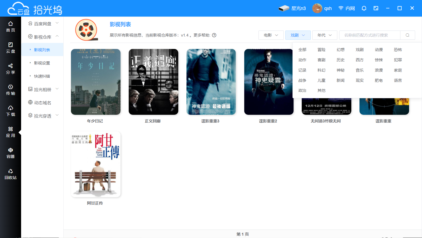
Task: Open 正义回廊 movie poster
Action: [x=154, y=82]
